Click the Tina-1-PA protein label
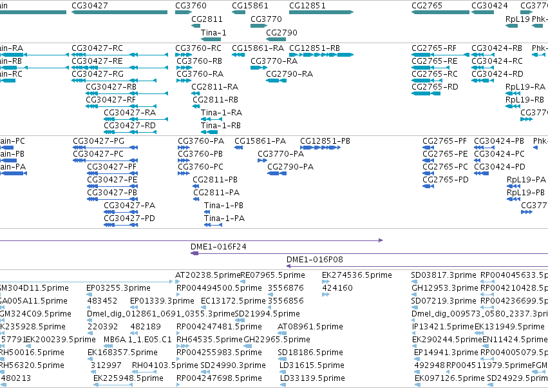Viewport: 548px width, 388px height. click(x=224, y=218)
